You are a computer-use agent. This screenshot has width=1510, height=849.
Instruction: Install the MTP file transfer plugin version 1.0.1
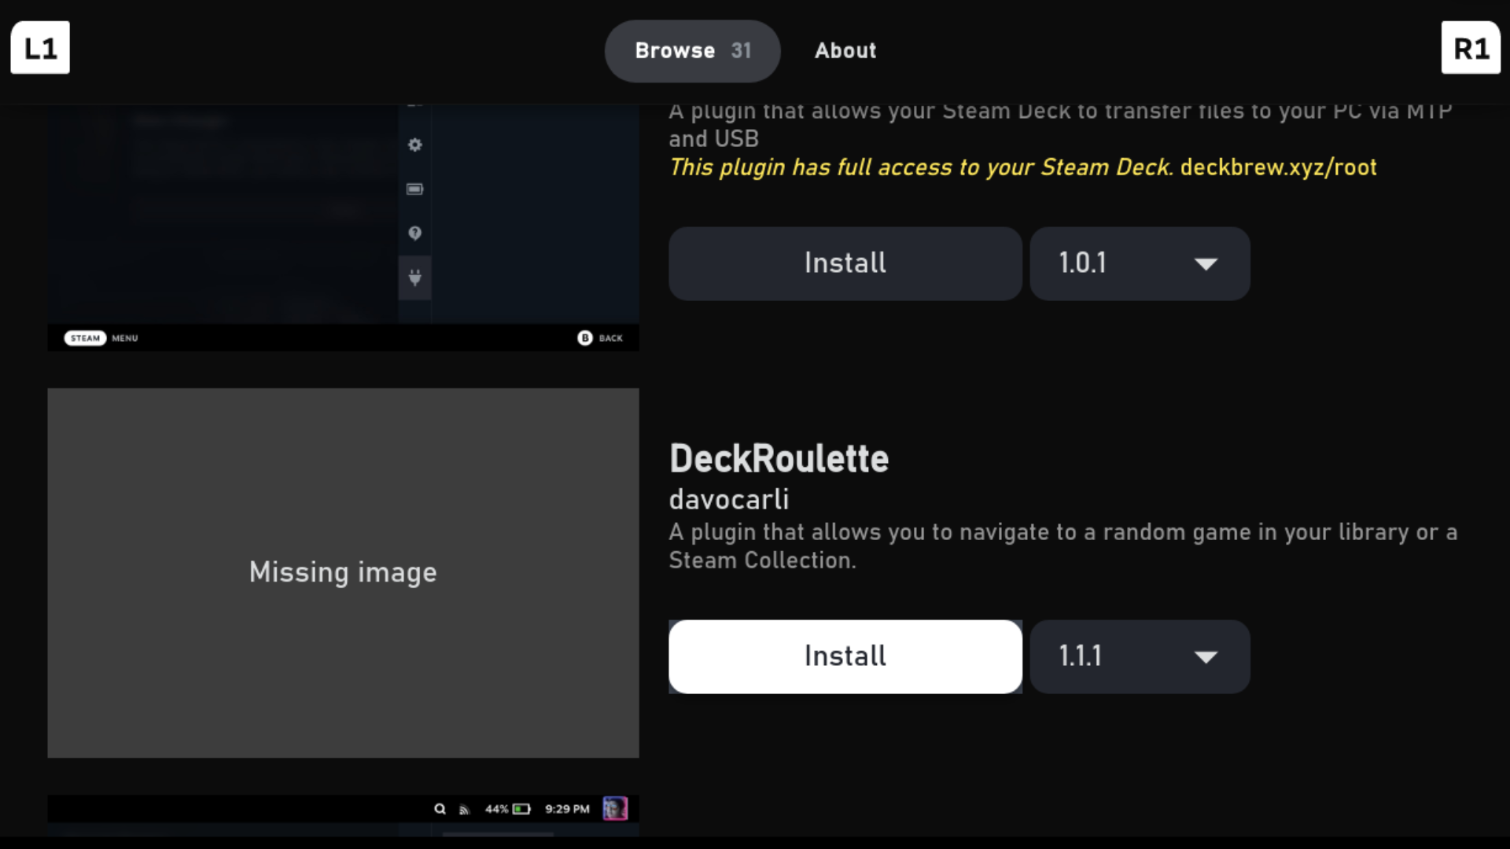point(845,263)
